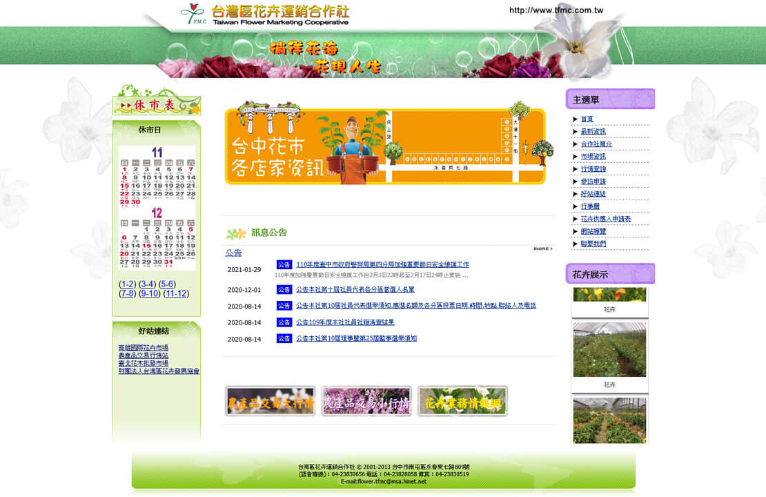Click the 訊息公告 flower icon
This screenshot has height=497, width=766.
pyautogui.click(x=236, y=234)
